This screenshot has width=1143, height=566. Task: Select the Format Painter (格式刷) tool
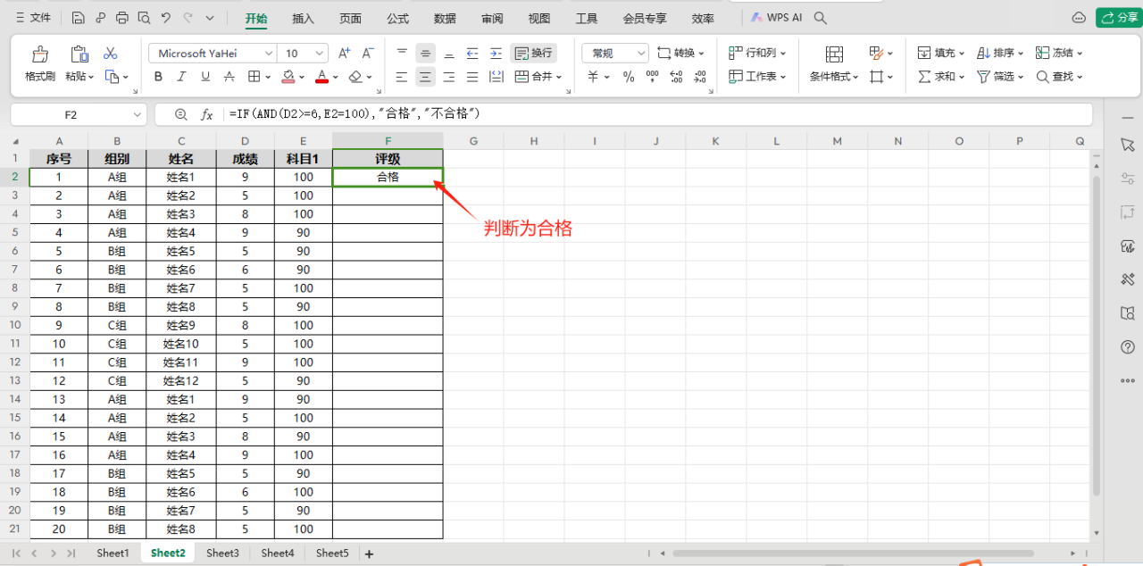[40, 64]
